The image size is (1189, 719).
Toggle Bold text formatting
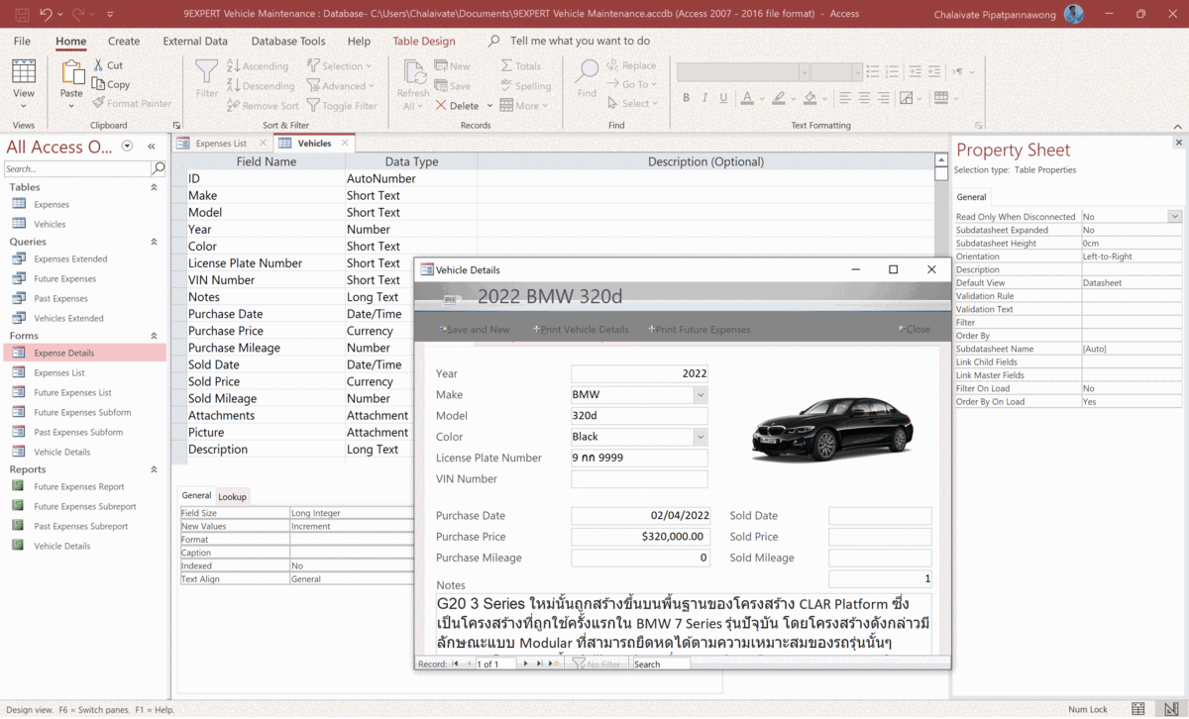[x=686, y=97]
